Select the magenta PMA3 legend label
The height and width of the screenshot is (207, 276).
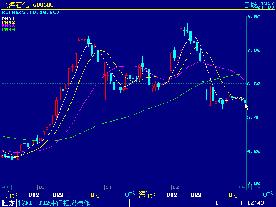tap(8, 26)
